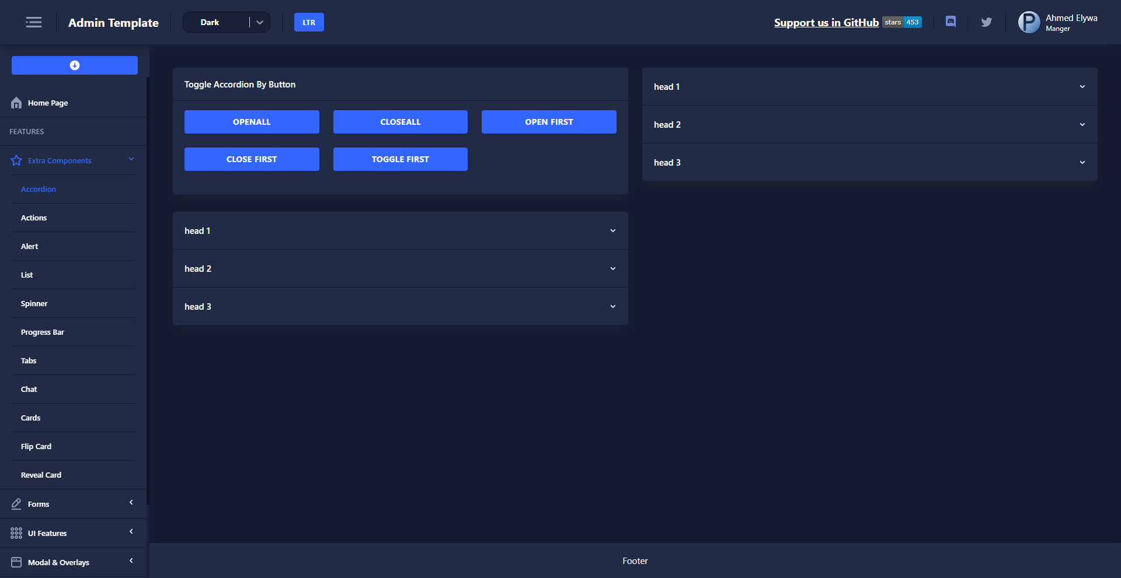This screenshot has width=1121, height=578.
Task: Click the Extra Components star icon
Action: [x=16, y=160]
